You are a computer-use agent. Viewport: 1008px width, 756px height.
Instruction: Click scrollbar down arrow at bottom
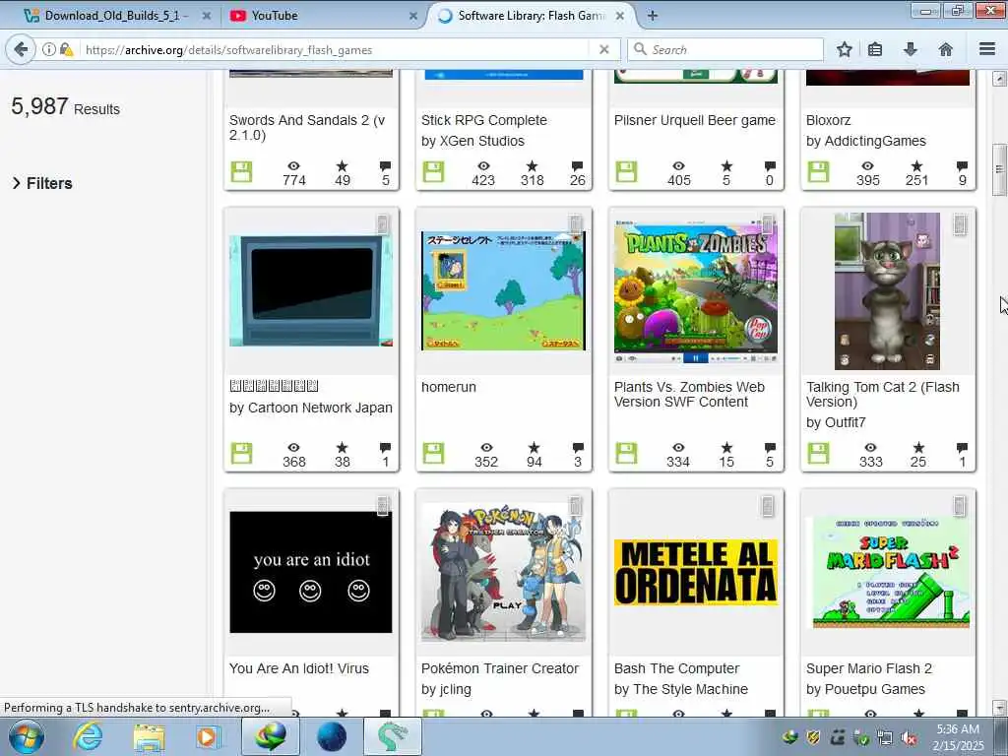pos(999,707)
